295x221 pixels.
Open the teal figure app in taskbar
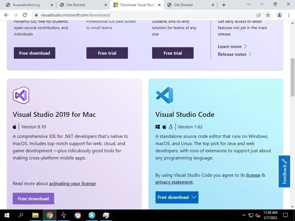[92, 215]
